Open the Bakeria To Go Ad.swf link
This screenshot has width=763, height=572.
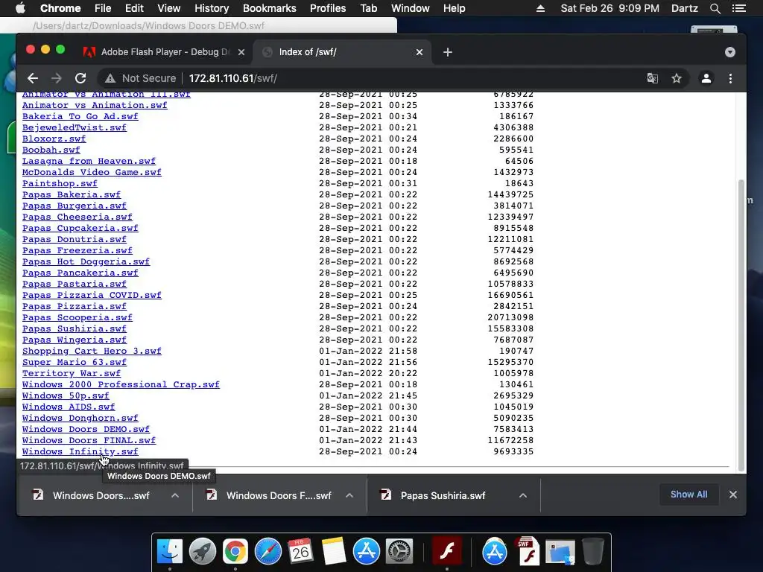tap(80, 116)
